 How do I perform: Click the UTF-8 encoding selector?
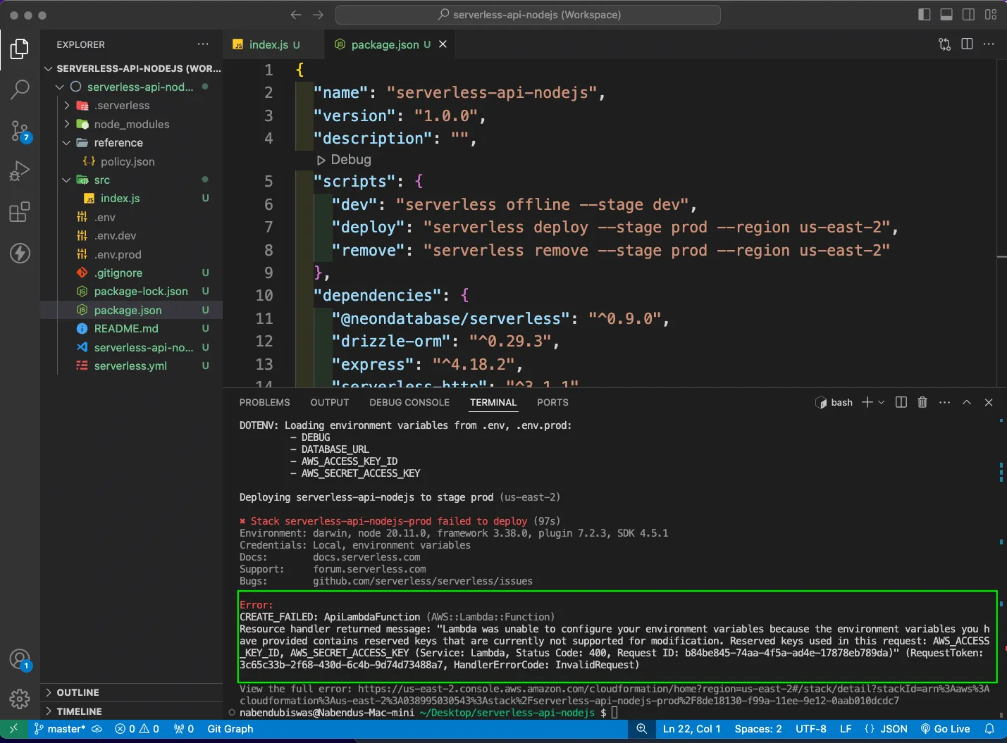pyautogui.click(x=810, y=729)
